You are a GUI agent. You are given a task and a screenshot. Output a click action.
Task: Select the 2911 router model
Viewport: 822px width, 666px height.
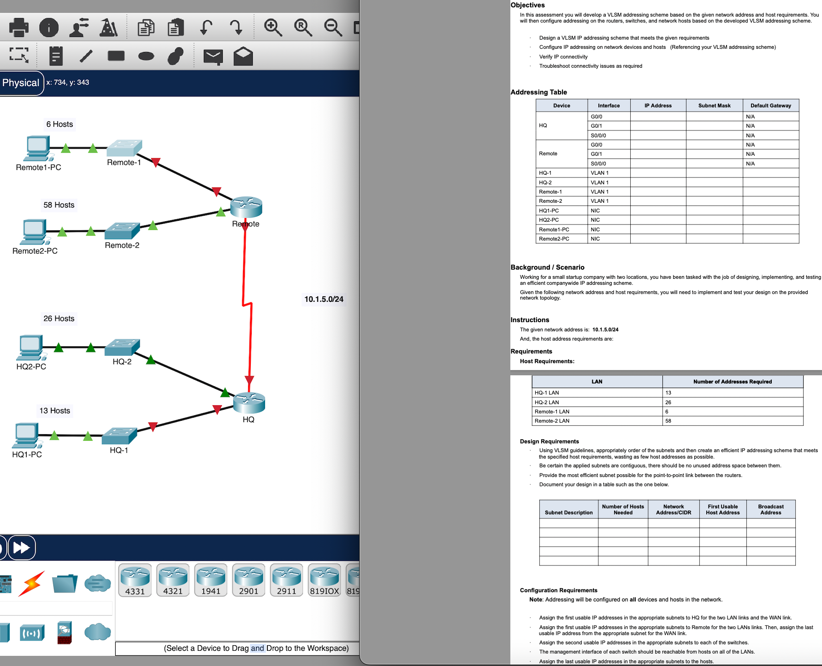[x=286, y=580]
